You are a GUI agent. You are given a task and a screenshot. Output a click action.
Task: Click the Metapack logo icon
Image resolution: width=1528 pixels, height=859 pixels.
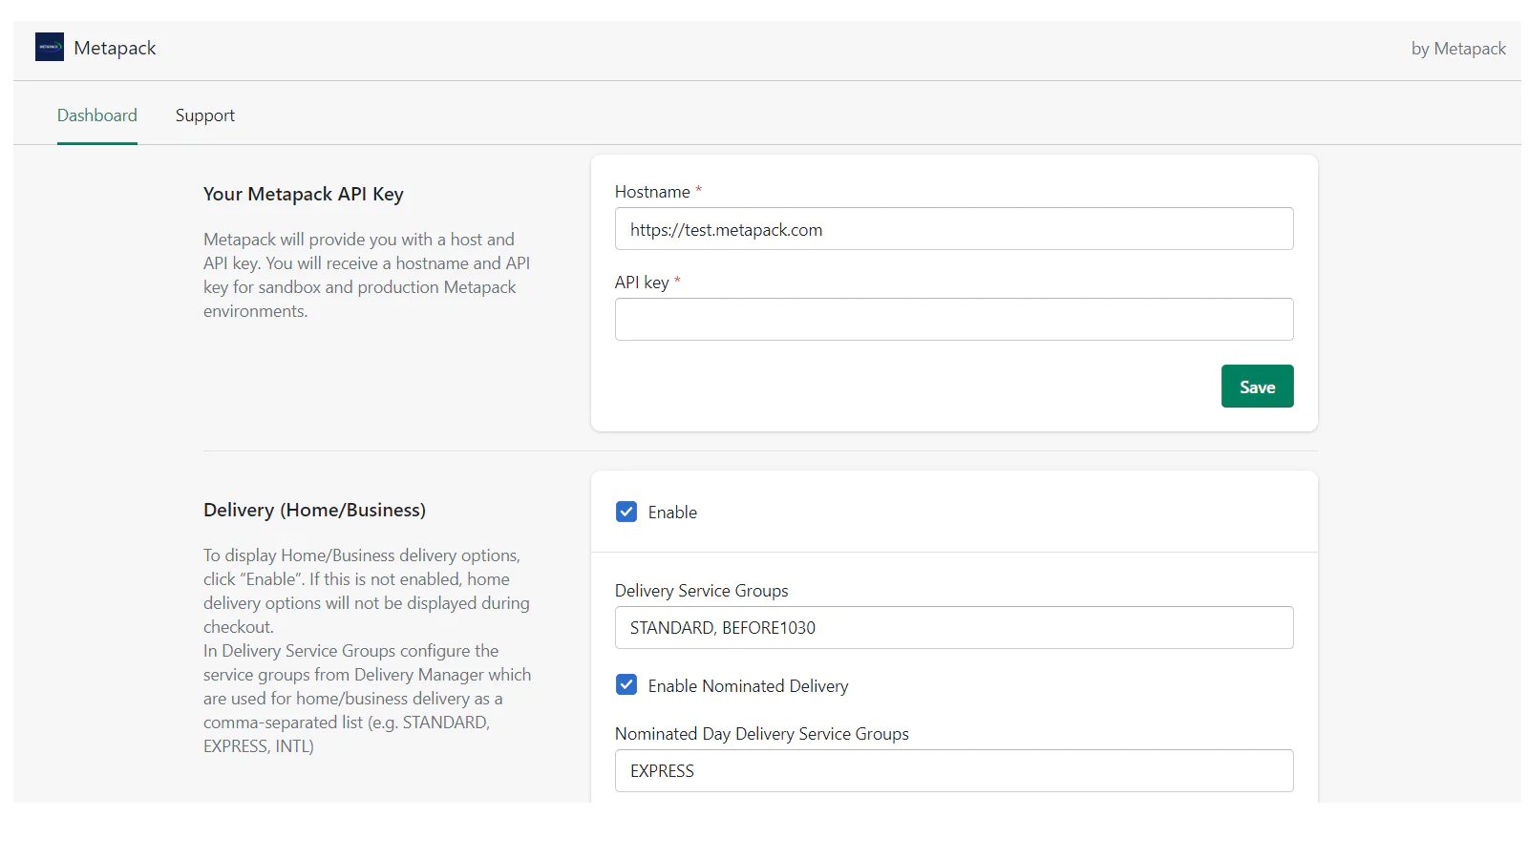pyautogui.click(x=50, y=47)
